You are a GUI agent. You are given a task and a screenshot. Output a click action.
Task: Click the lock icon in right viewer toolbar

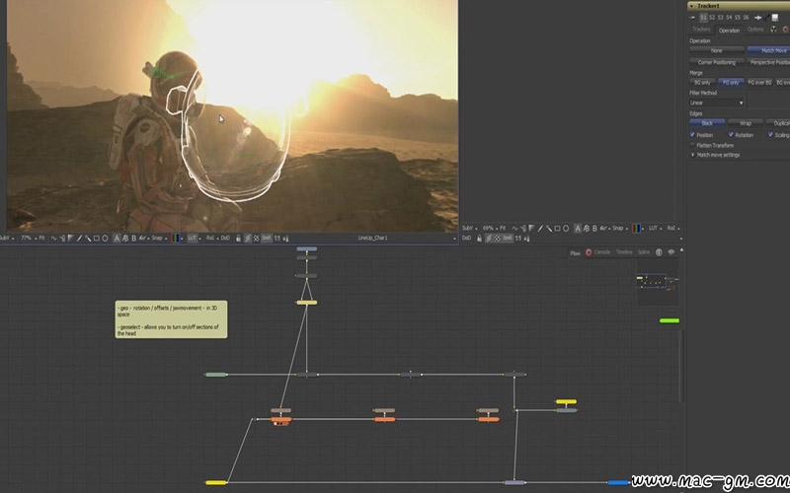tap(479, 239)
